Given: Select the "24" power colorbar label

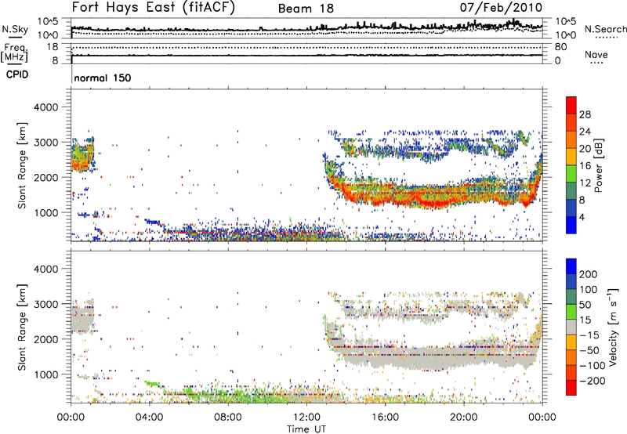Looking at the screenshot, I should (x=585, y=132).
